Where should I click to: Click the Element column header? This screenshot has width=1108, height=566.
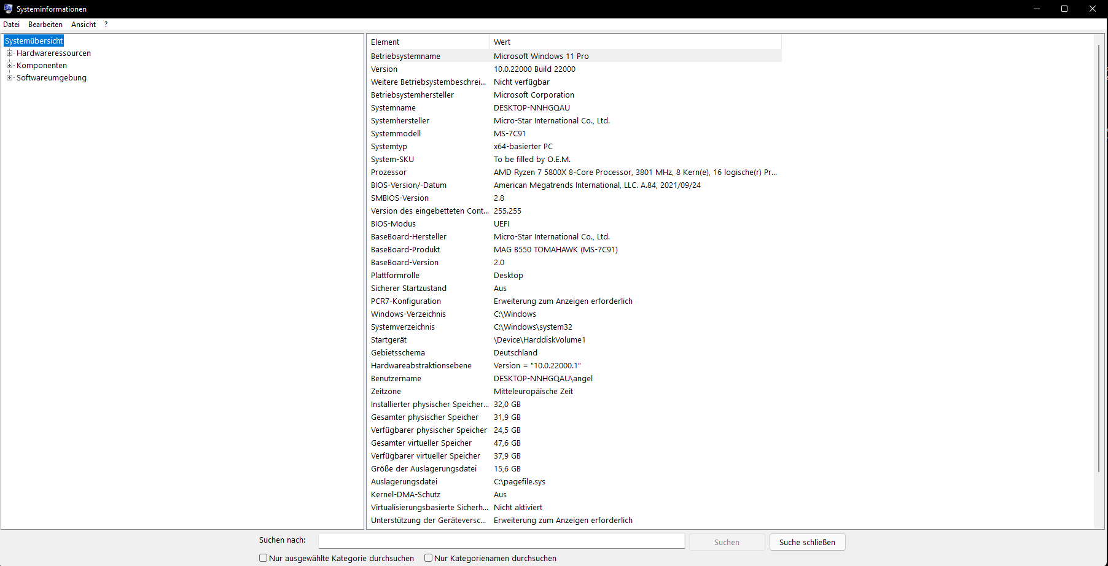pos(428,42)
